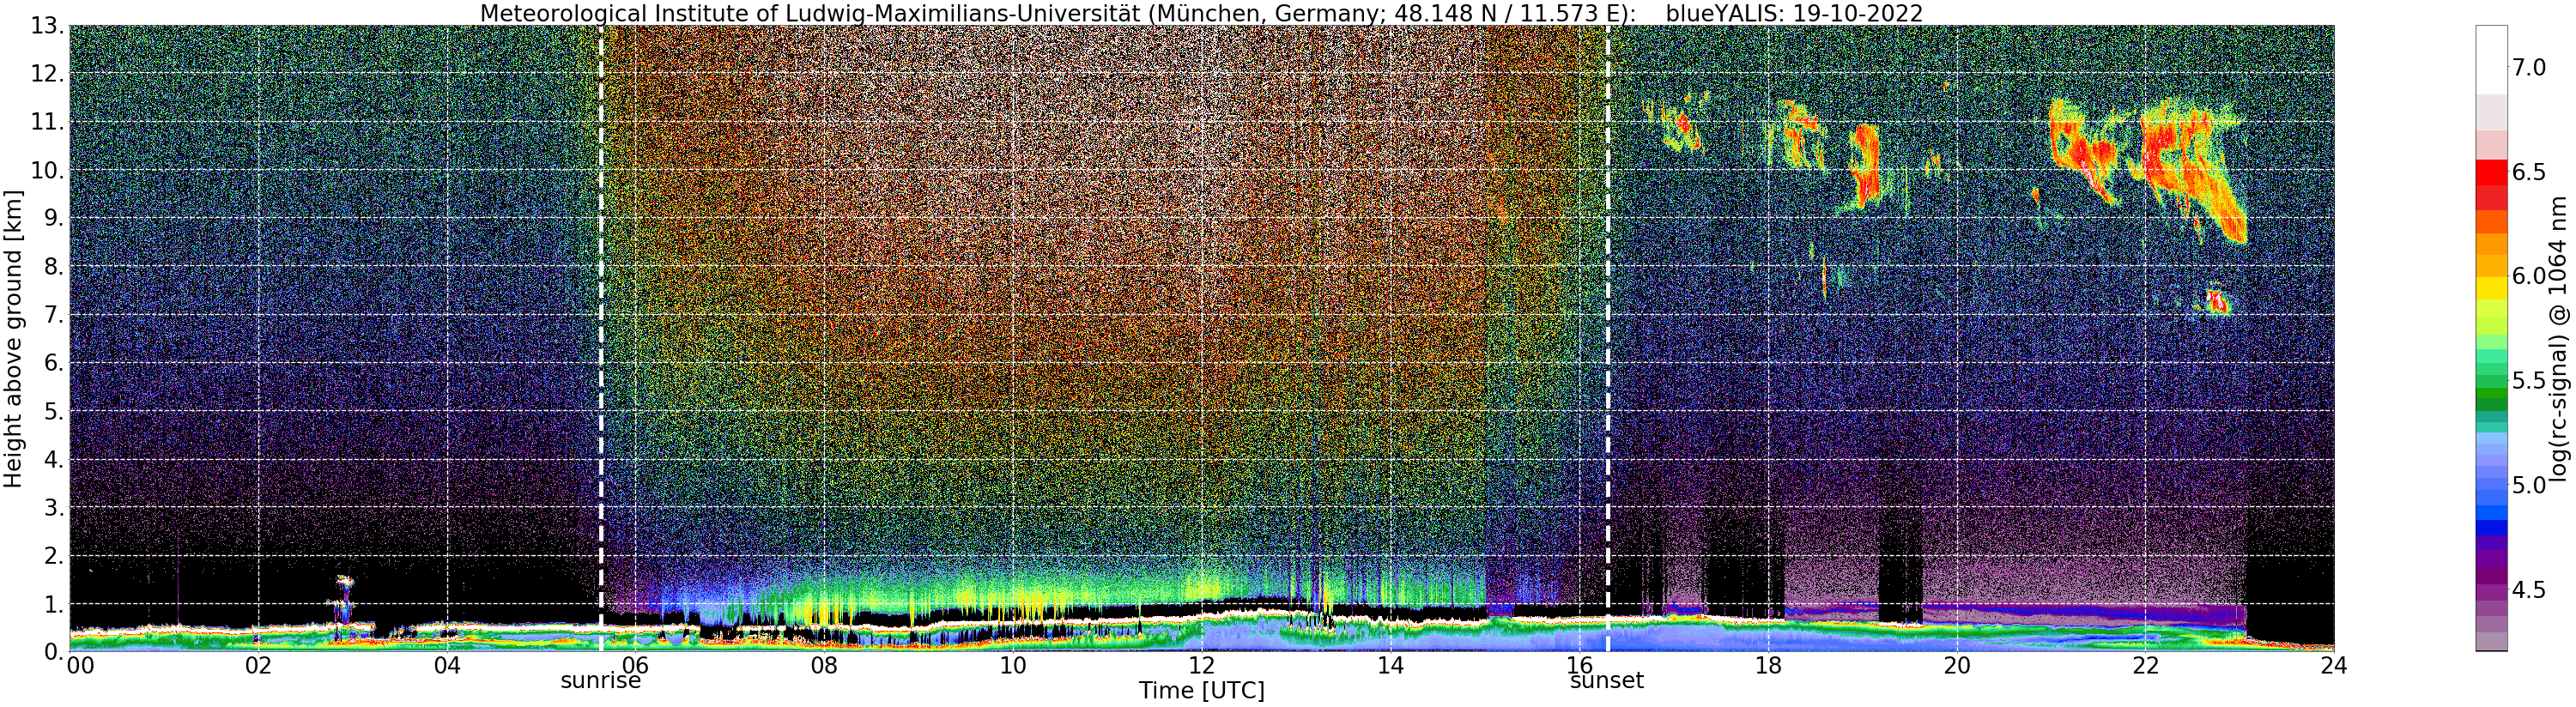Click the y-axis tick label 7.
Screen dimensions: 2576x707
pos(54,315)
